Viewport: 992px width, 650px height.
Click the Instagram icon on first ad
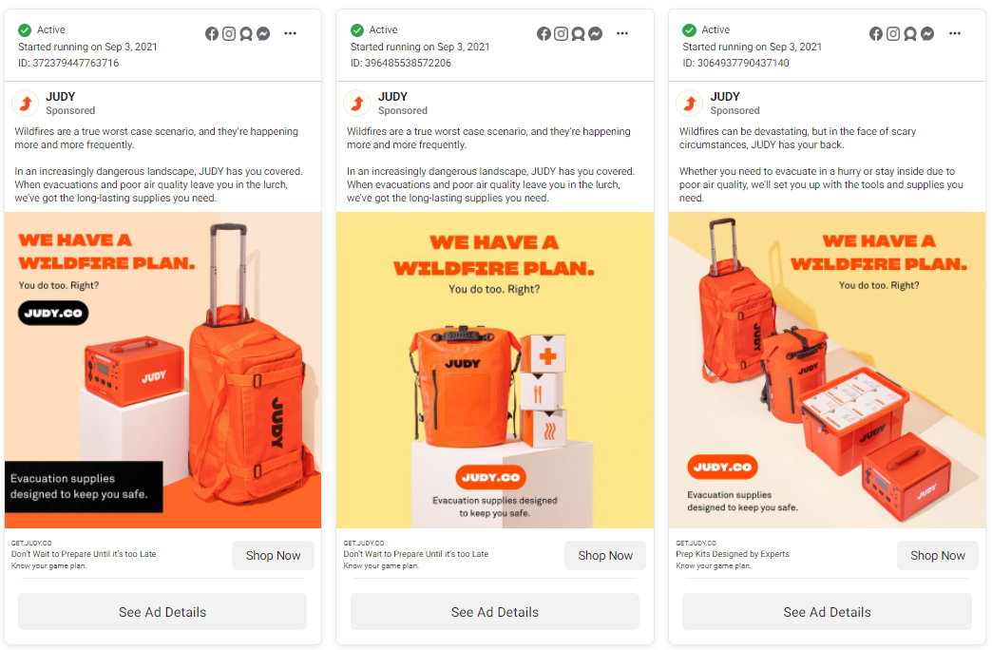click(x=229, y=33)
